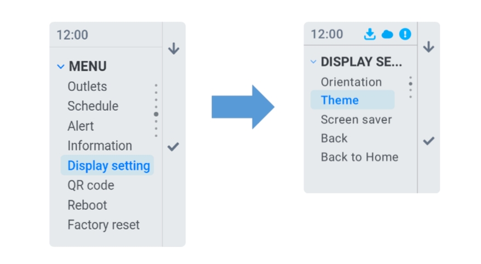Click the blue alert exclamation icon
Image resolution: width=481 pixels, height=264 pixels.
pos(405,35)
